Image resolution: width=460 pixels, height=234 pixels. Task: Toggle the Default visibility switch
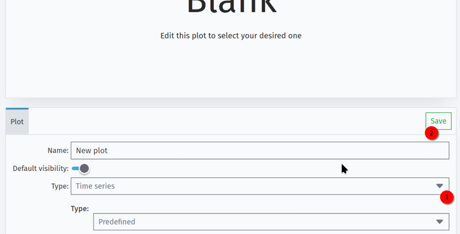pyautogui.click(x=81, y=168)
